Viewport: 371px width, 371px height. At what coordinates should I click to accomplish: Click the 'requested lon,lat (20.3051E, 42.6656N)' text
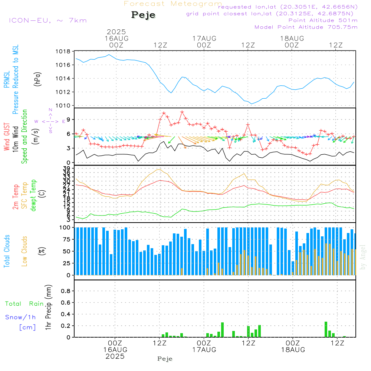click(x=288, y=7)
